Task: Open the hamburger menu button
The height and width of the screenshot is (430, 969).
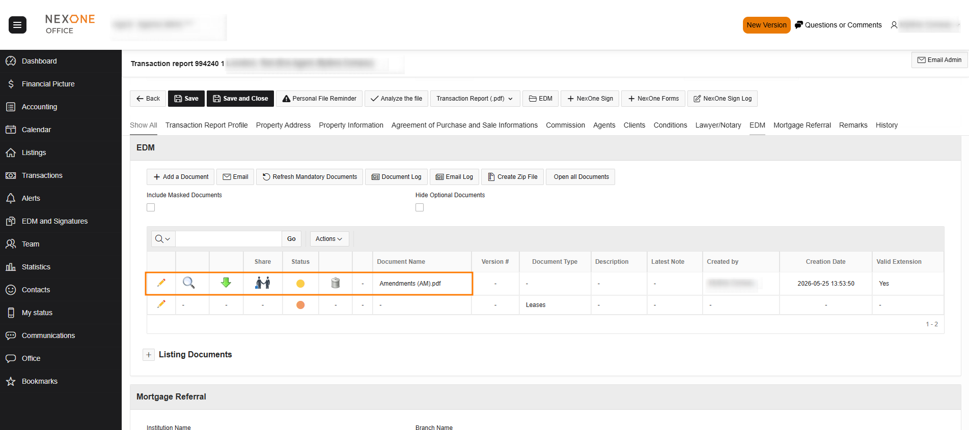Action: [17, 25]
